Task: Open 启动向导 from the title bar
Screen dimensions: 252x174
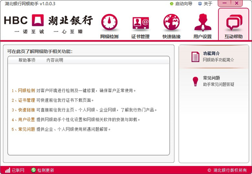Action: pos(184,3)
